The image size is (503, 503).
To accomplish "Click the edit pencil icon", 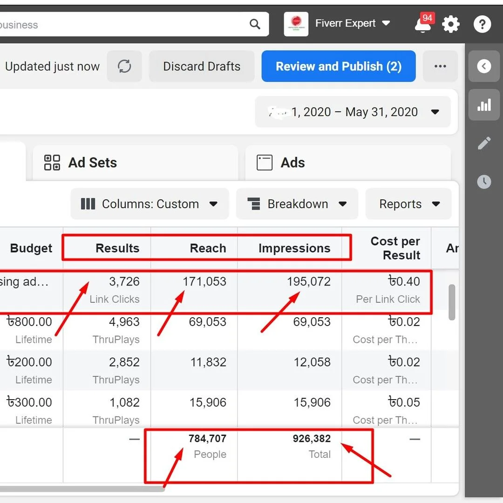I will pyautogui.click(x=484, y=143).
